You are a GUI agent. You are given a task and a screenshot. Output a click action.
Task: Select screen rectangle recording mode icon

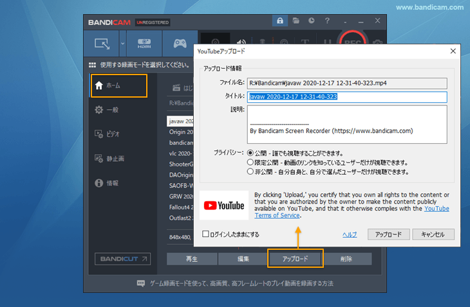pyautogui.click(x=102, y=44)
